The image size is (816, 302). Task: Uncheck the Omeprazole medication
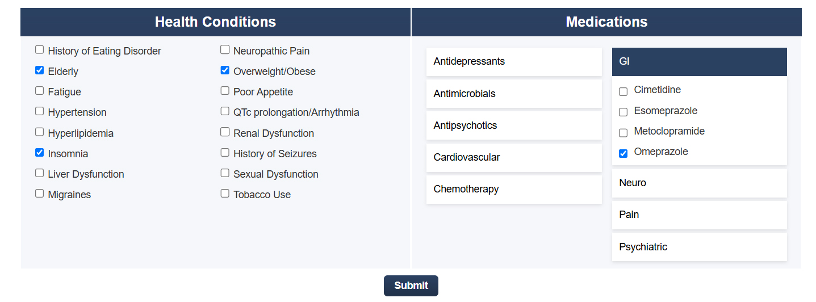tap(623, 153)
